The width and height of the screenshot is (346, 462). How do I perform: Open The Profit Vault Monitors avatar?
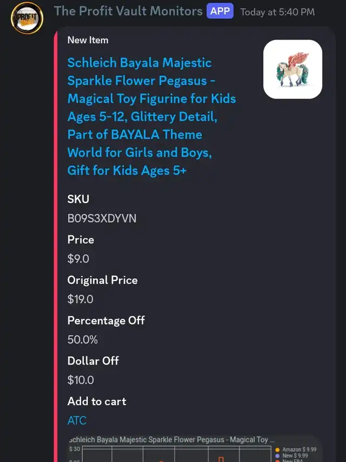[27, 18]
